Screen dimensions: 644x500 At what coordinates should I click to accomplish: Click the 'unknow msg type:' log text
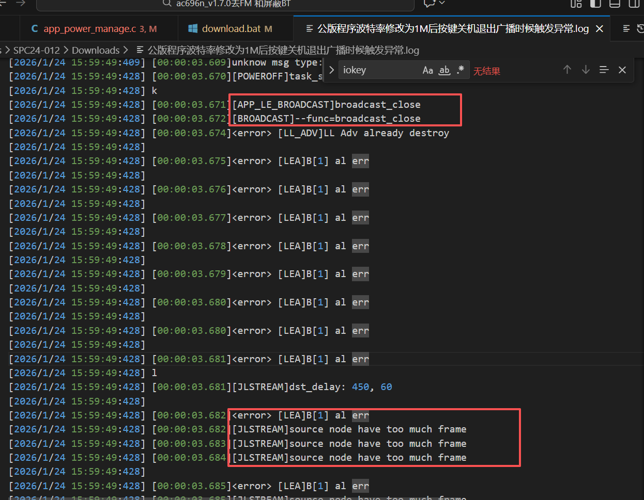pyautogui.click(x=278, y=62)
